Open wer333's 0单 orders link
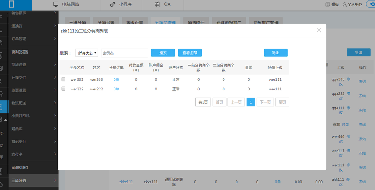 click(116, 79)
